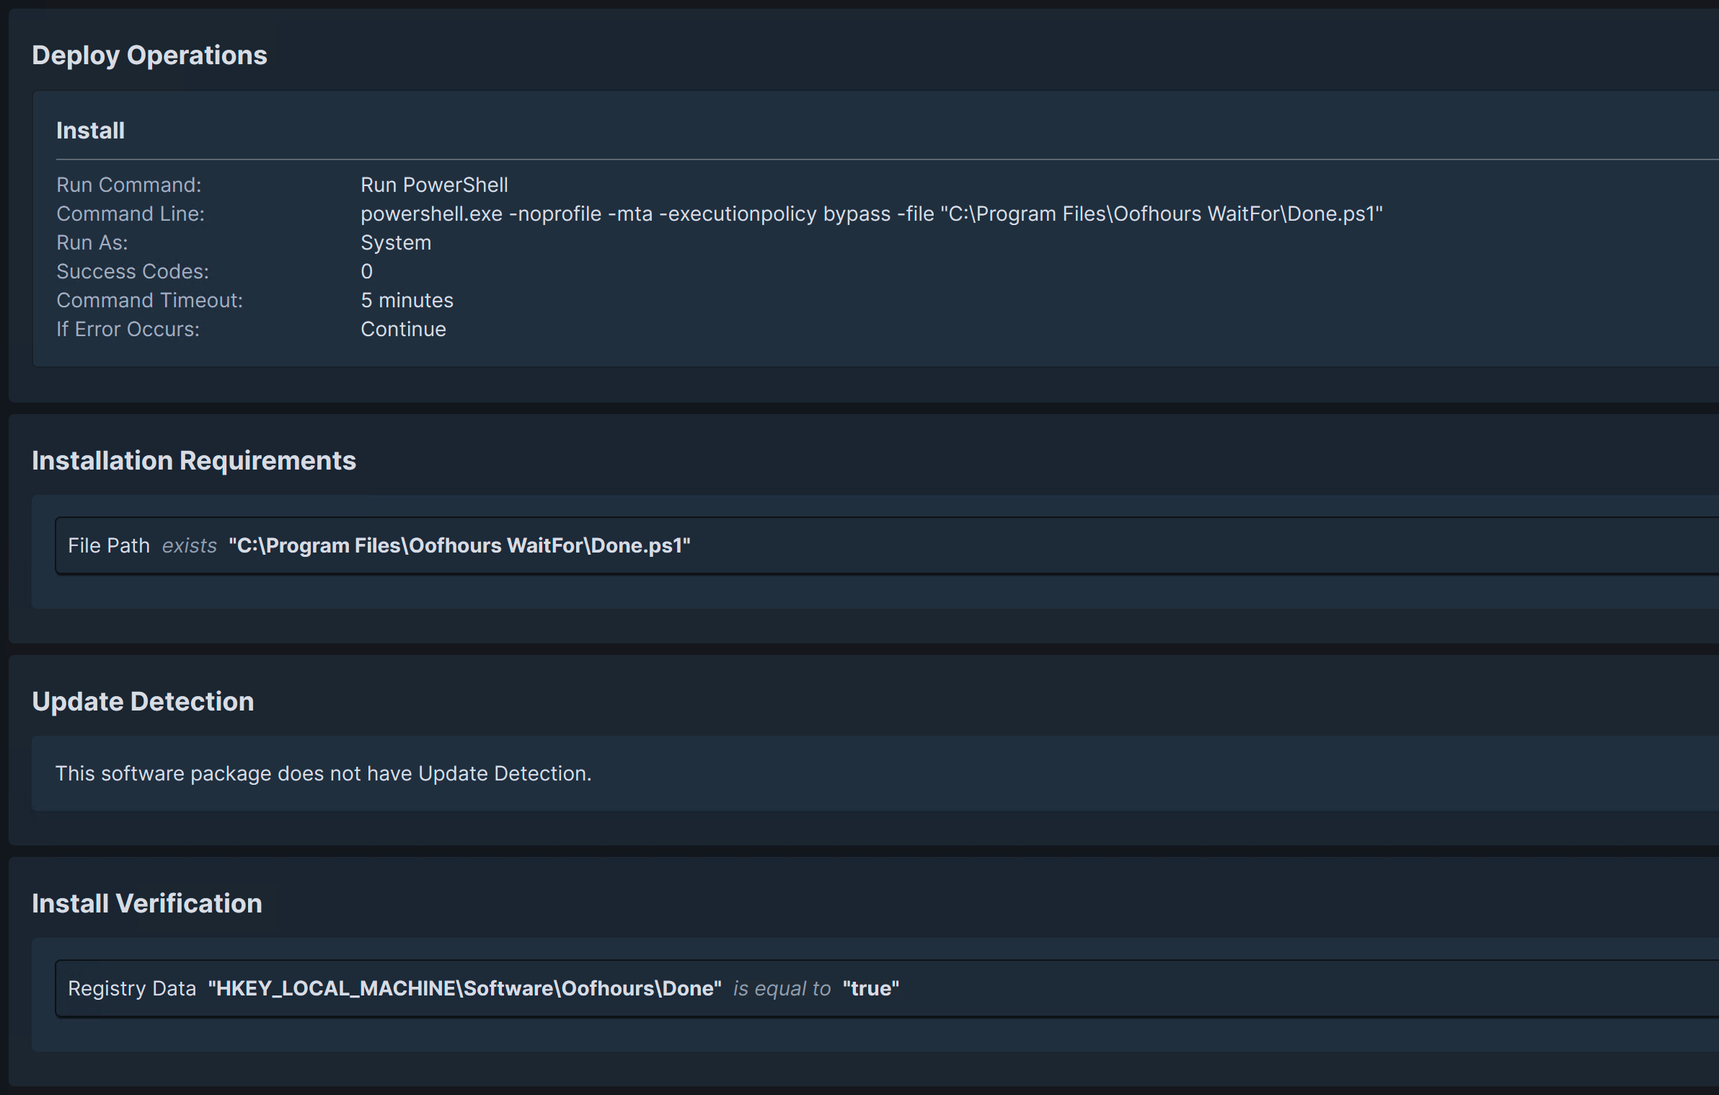Image resolution: width=1719 pixels, height=1095 pixels.
Task: Select the Run As System value
Action: [396, 242]
